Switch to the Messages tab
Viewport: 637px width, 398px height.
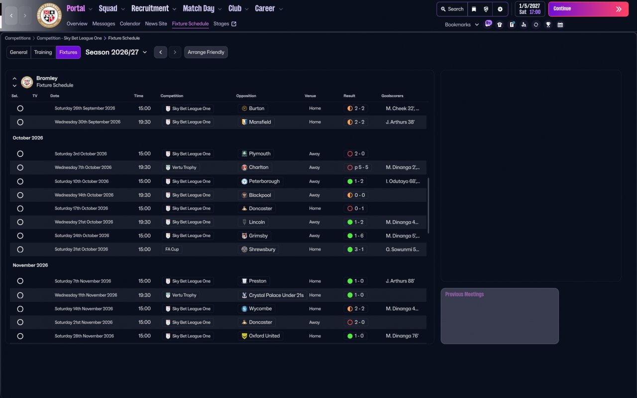[104, 24]
